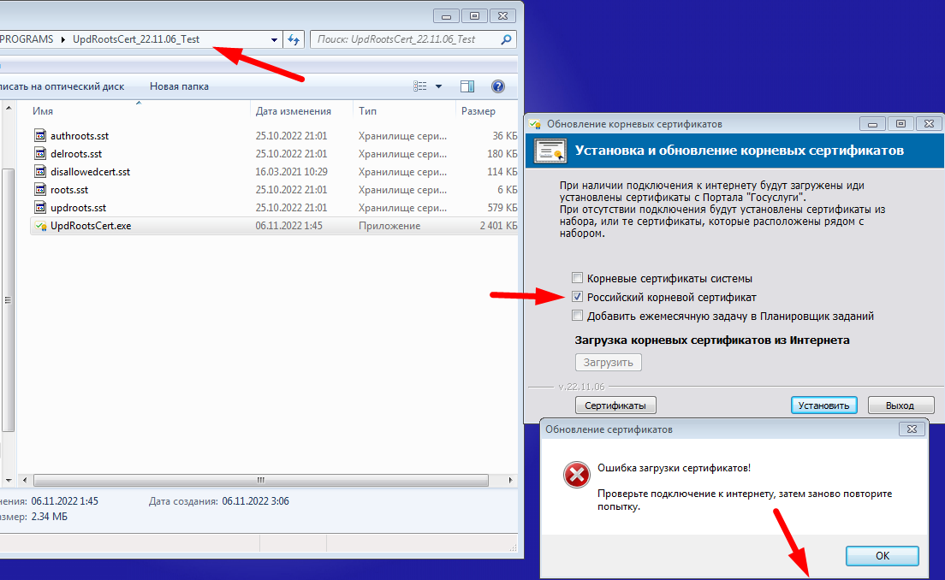Click 'Новая папка' toolbar item
This screenshot has height=580, width=945.
(x=179, y=86)
